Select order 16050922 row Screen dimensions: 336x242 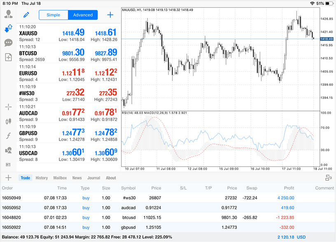click(168, 228)
